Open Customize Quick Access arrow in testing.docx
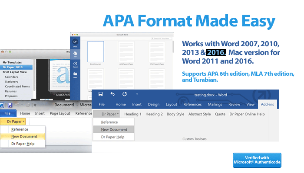 point(137,94)
